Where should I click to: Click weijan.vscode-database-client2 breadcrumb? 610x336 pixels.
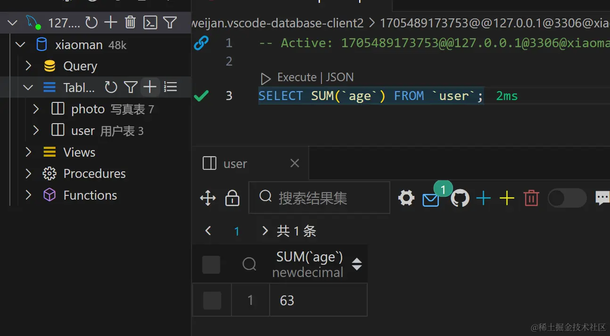278,23
